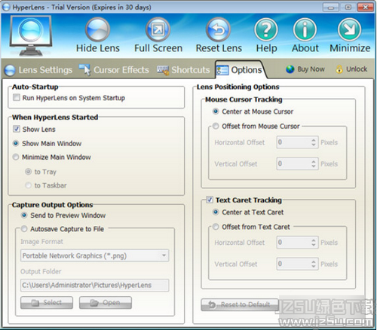This screenshot has height=330, width=377.
Task: Click the Select folder button
Action: point(47,302)
